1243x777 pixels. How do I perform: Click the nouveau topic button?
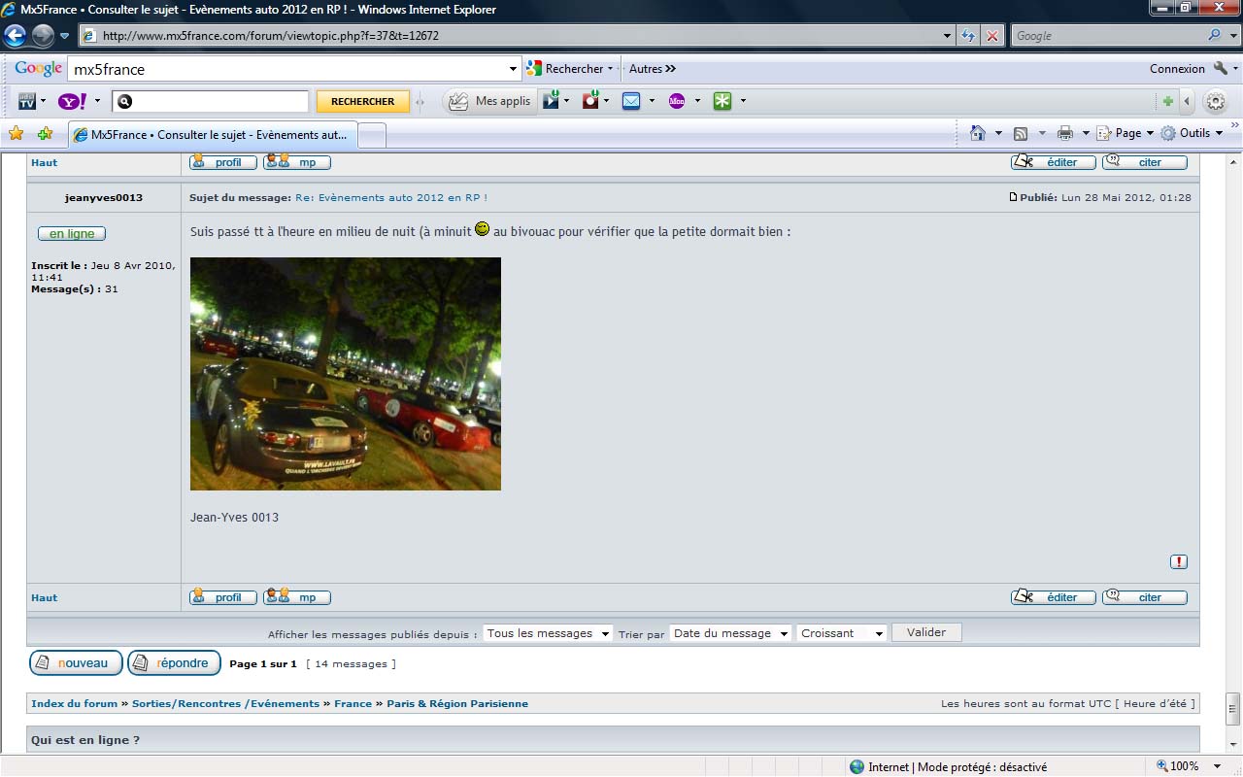(x=77, y=663)
